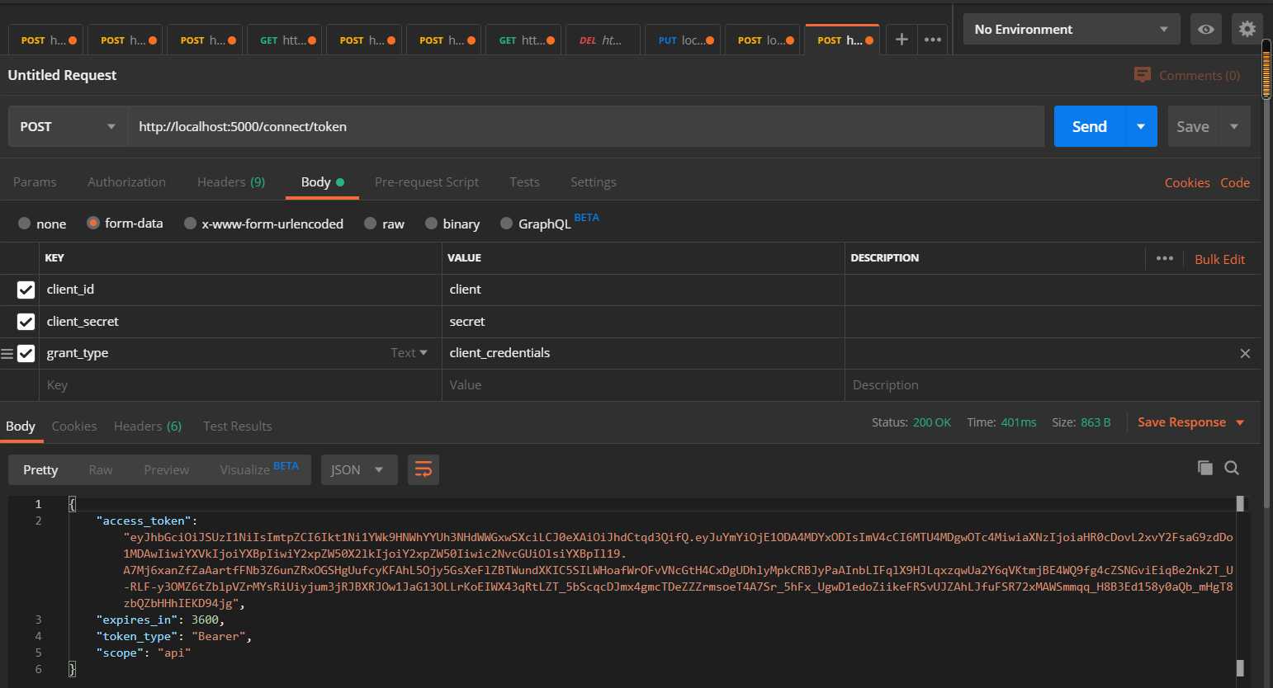Uncheck the grant_type parameter checkbox

click(26, 353)
